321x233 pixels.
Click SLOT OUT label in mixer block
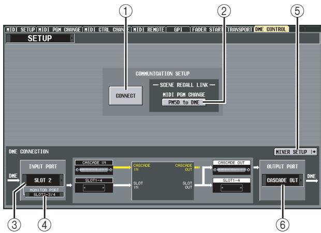(187, 185)
